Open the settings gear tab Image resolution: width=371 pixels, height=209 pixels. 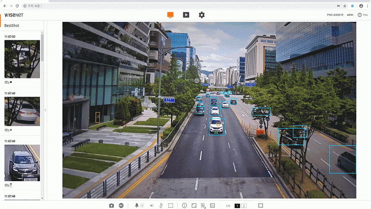[x=202, y=15]
